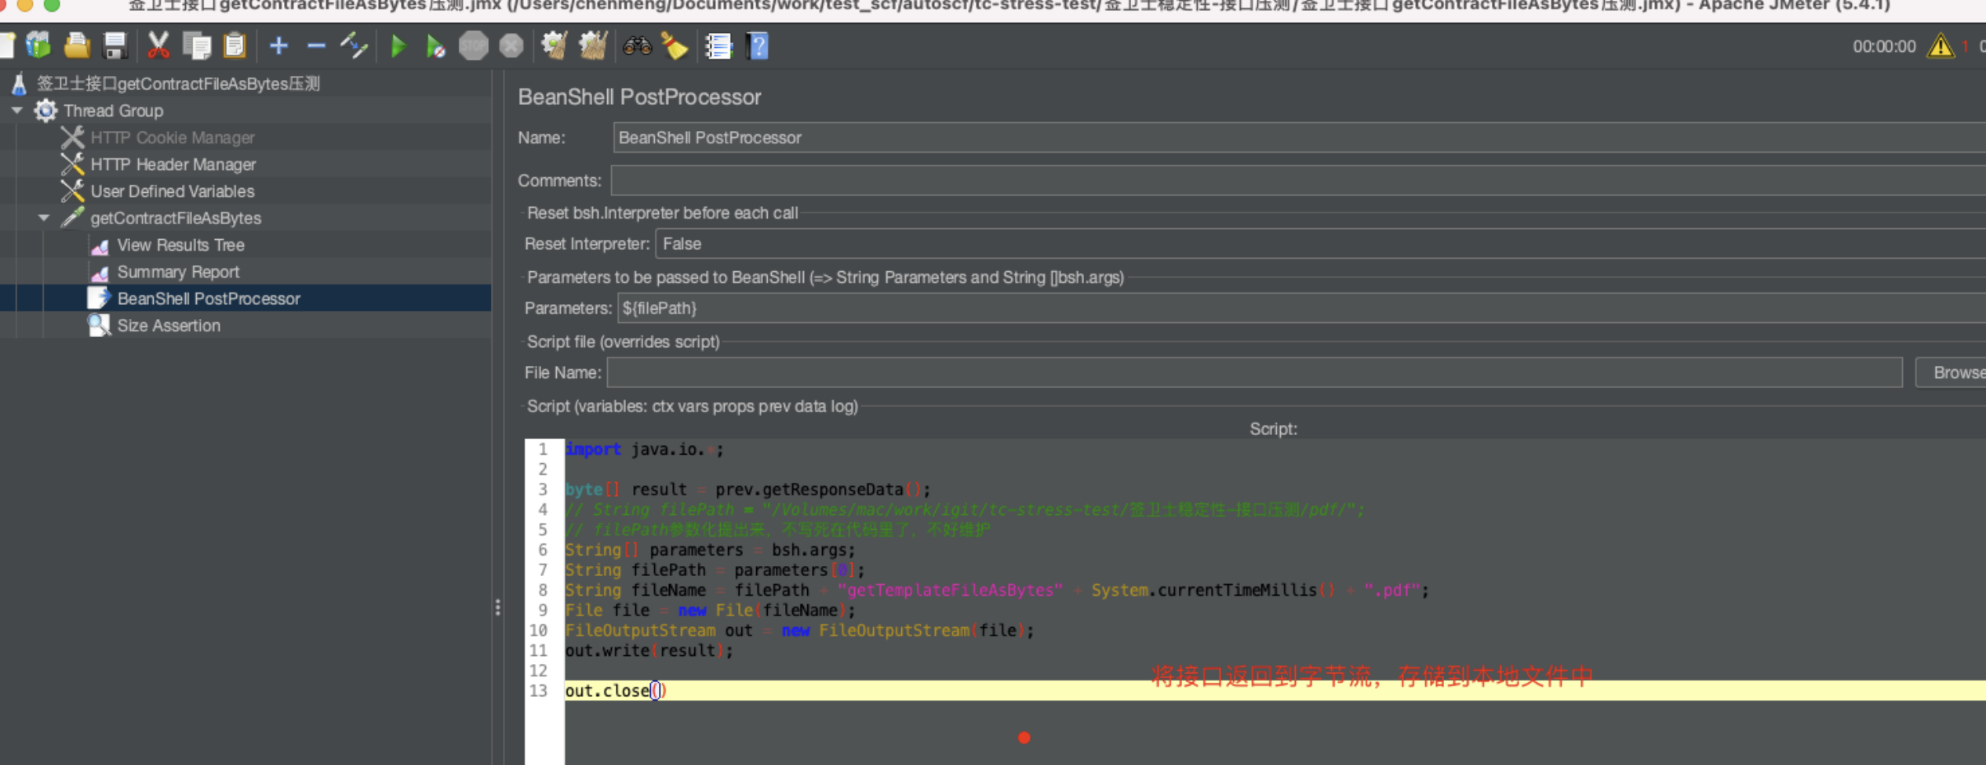Select the getContractFileAsBytes sampler
This screenshot has width=1986, height=765.
[176, 218]
